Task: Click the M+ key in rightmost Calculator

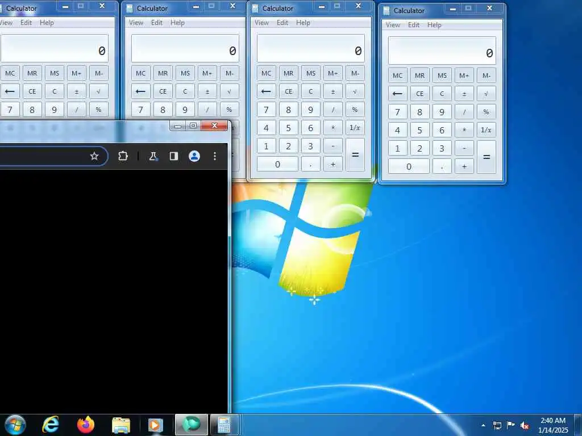Action: point(464,76)
